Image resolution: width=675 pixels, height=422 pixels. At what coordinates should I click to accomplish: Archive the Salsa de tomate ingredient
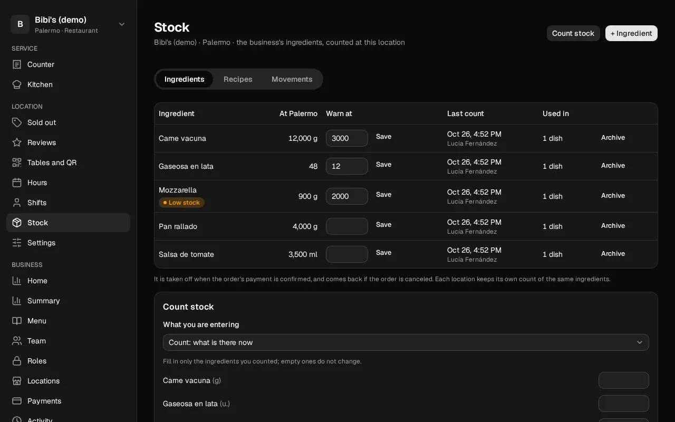613,254
